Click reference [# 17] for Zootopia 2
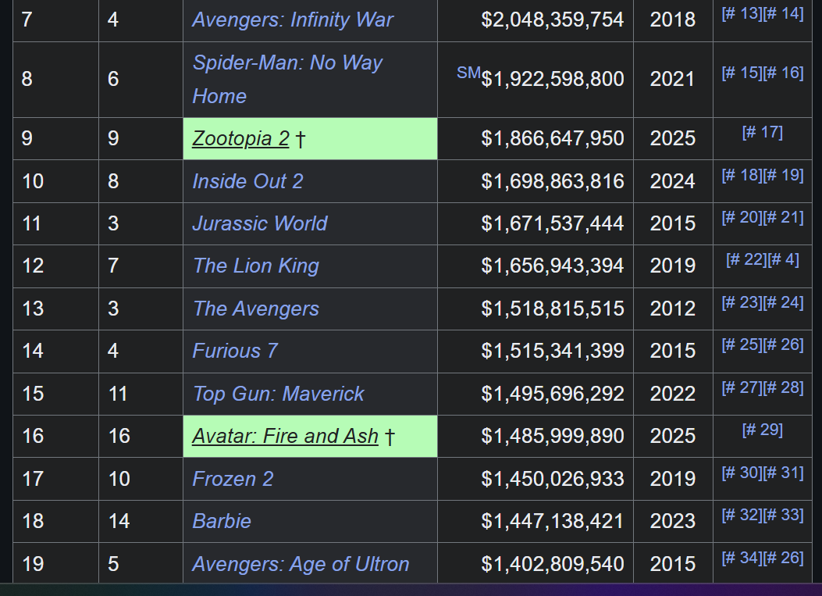The width and height of the screenshot is (822, 596). click(x=762, y=132)
